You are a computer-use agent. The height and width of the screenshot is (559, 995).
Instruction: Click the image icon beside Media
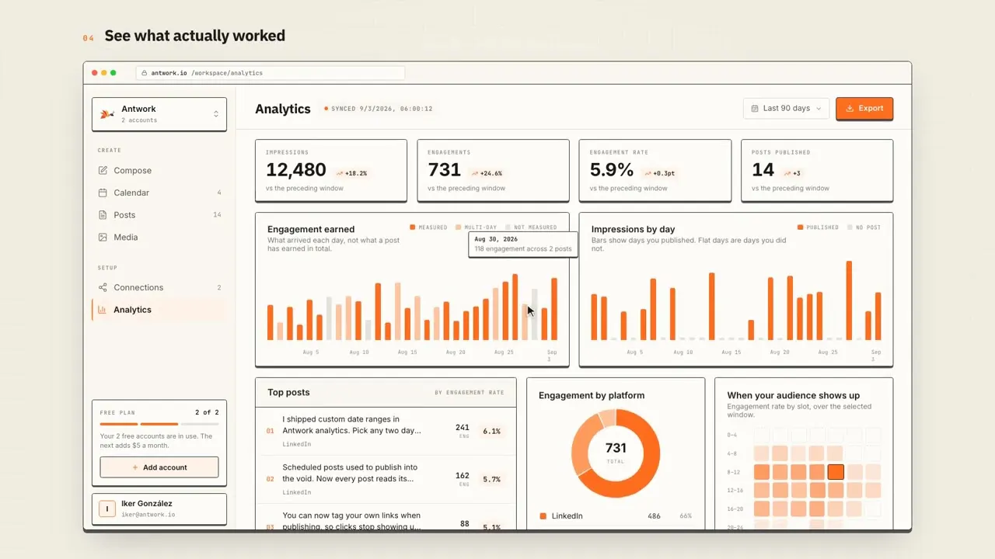[103, 238]
